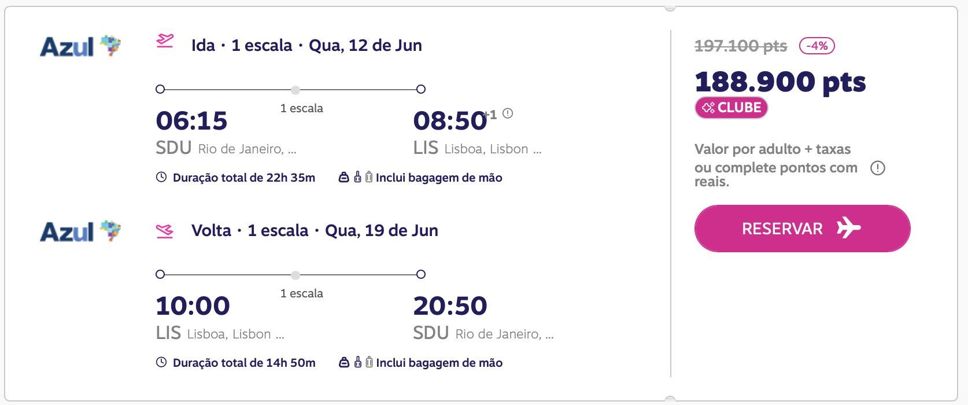Click baggage icons on outbound flight
Screen dimensions: 968x405
click(x=356, y=178)
